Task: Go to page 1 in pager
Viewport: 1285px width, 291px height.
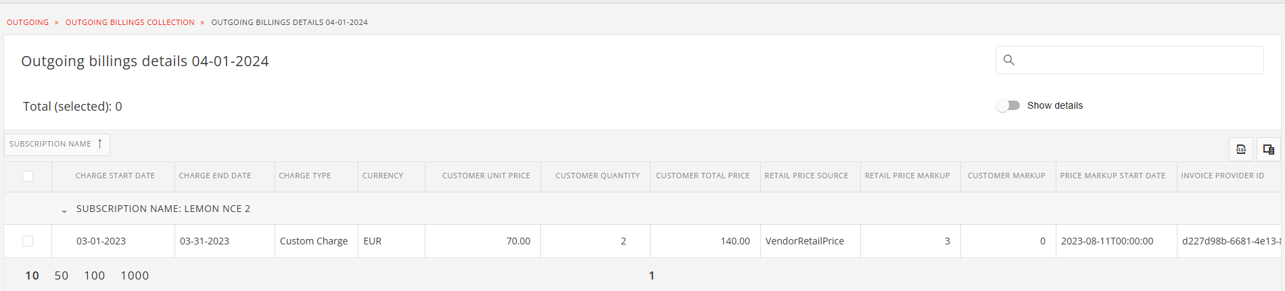Action: click(x=651, y=275)
